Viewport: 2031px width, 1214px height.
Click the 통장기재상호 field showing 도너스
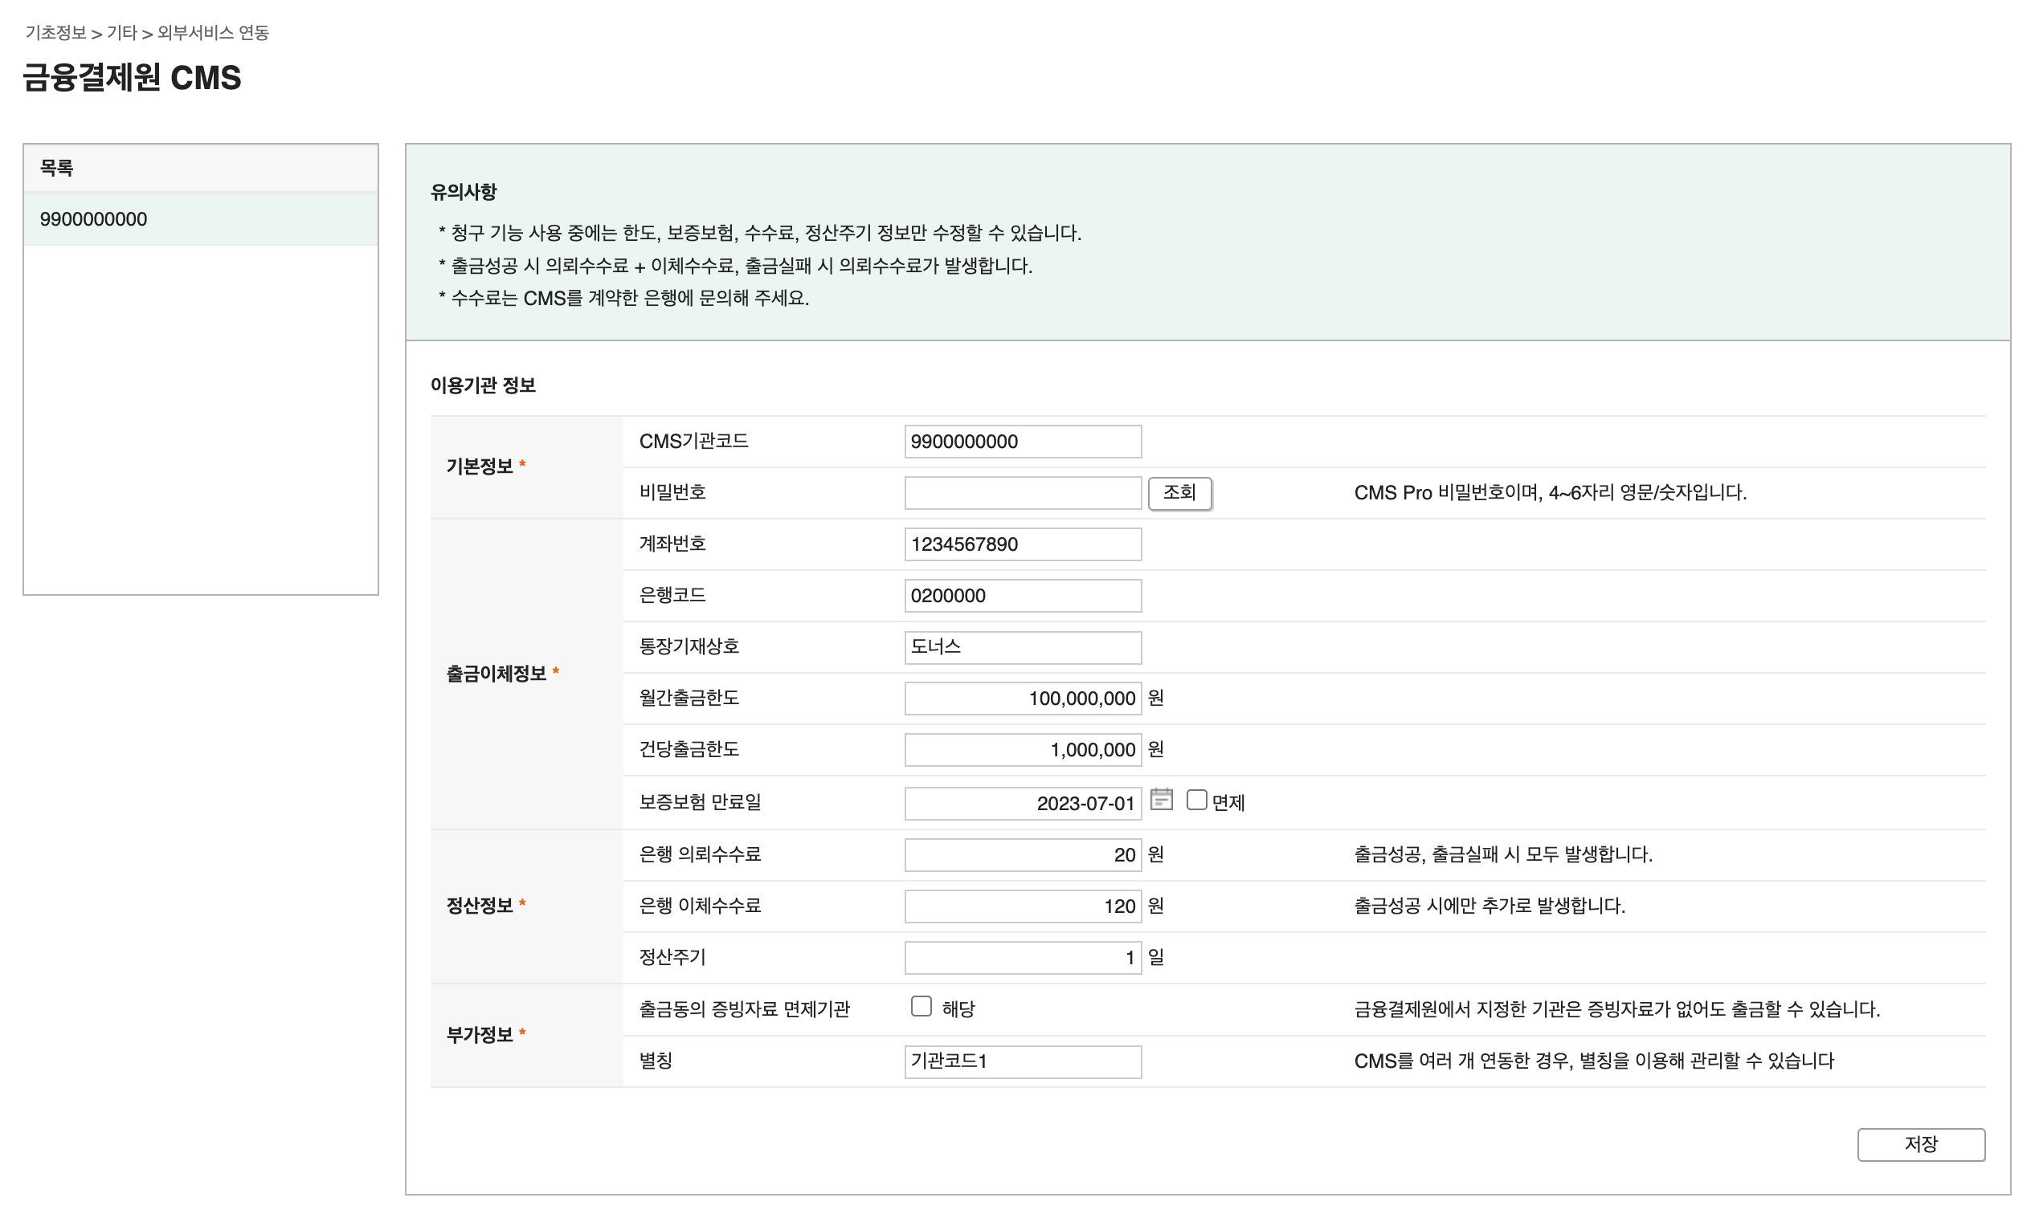click(1022, 646)
